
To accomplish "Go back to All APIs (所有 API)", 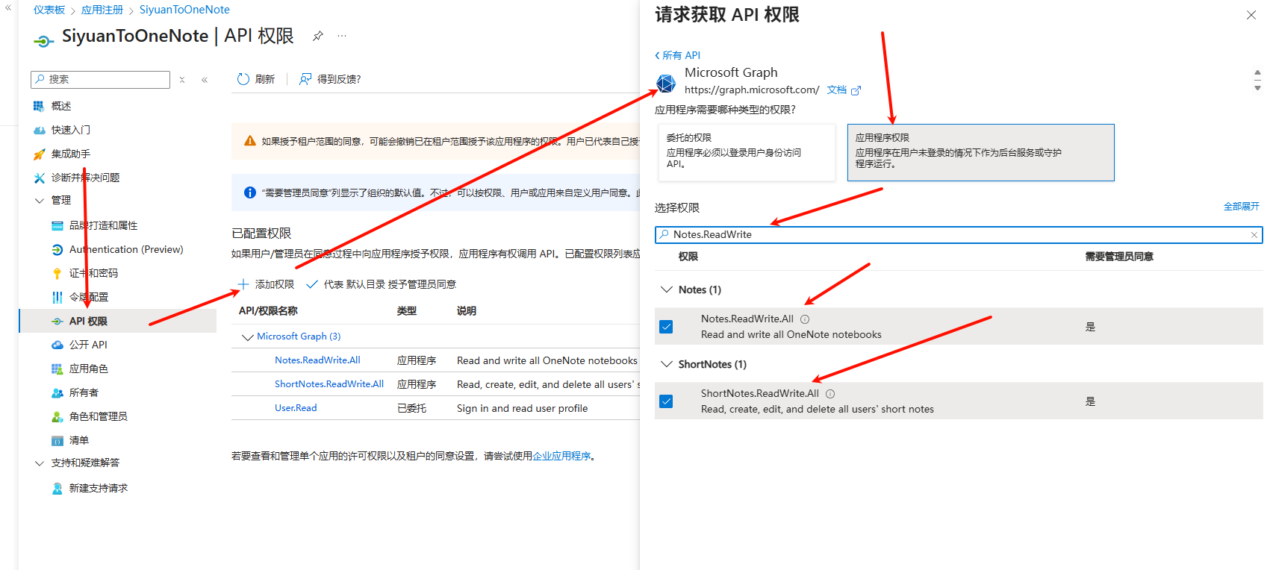I will pyautogui.click(x=678, y=55).
